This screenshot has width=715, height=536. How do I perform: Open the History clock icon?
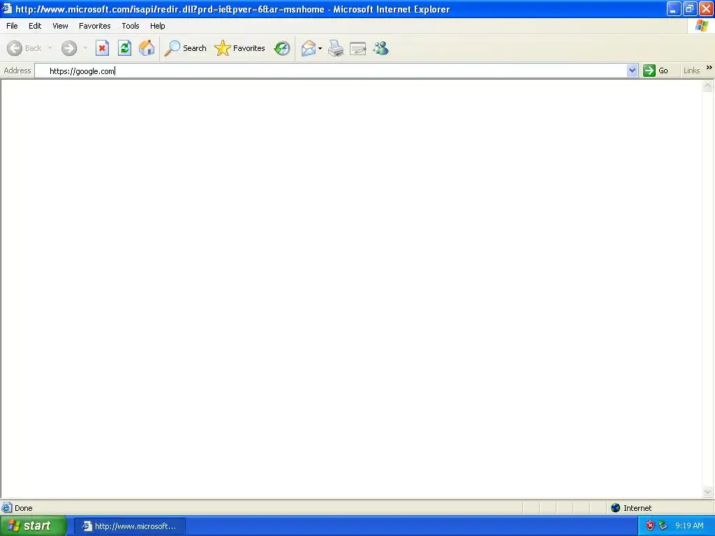tap(282, 48)
